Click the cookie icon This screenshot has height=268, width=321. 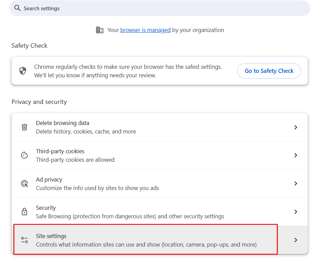tap(25, 155)
